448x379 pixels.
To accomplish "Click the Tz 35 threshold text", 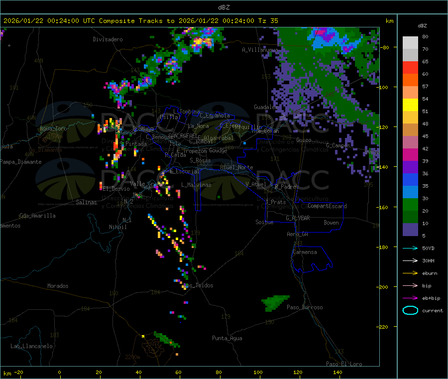I will pyautogui.click(x=268, y=21).
